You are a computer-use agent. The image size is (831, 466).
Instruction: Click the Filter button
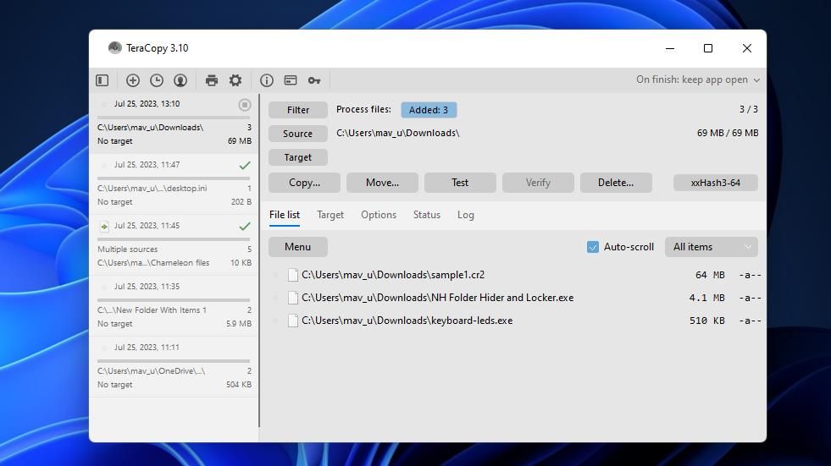[298, 110]
